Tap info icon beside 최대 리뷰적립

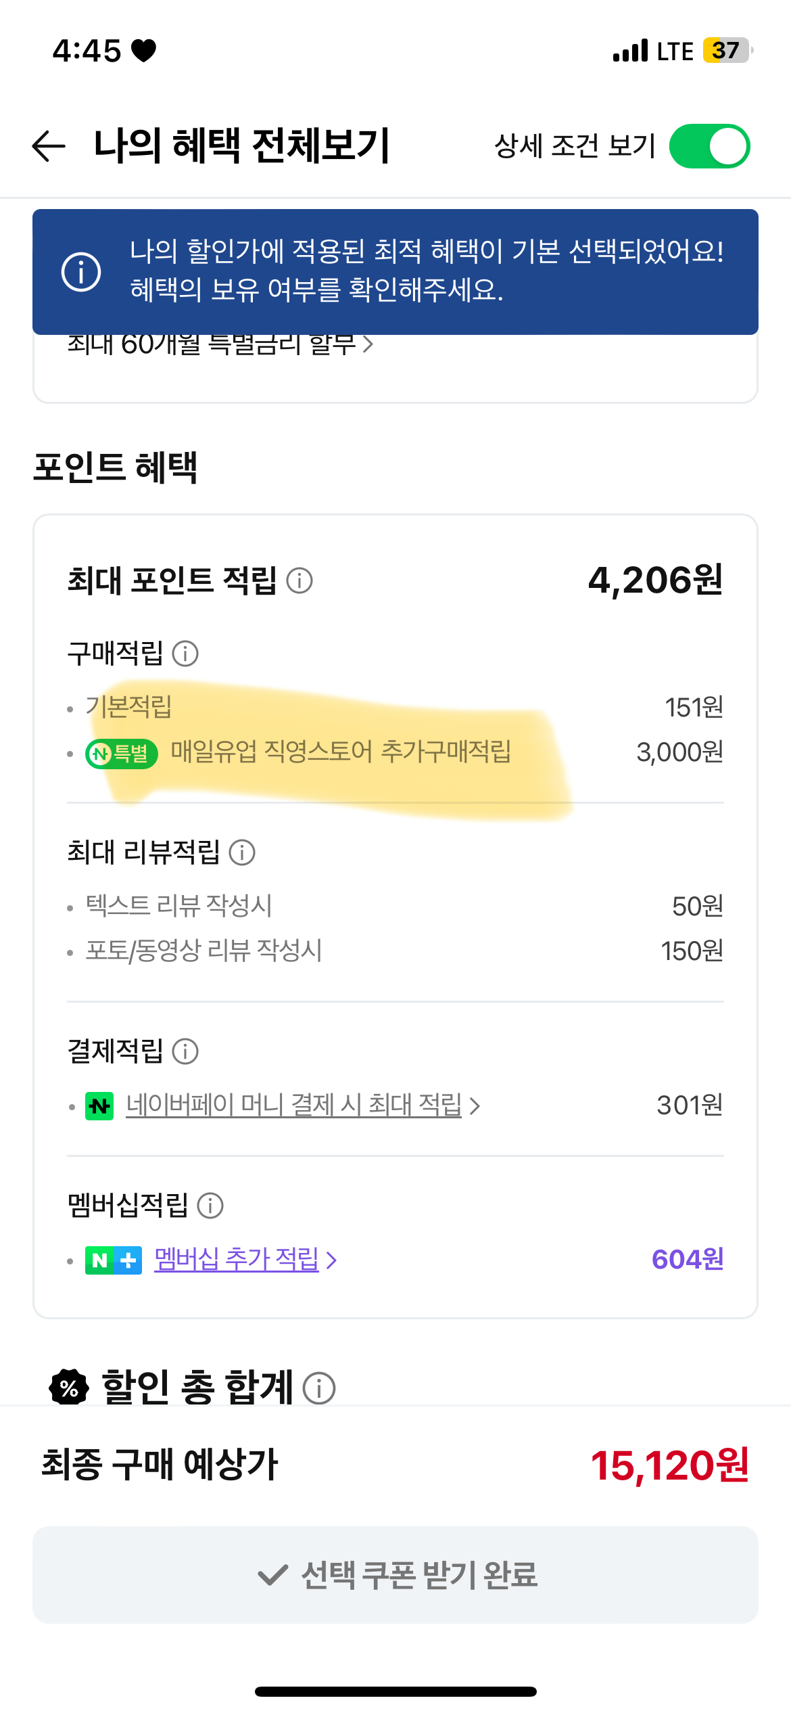(x=242, y=852)
